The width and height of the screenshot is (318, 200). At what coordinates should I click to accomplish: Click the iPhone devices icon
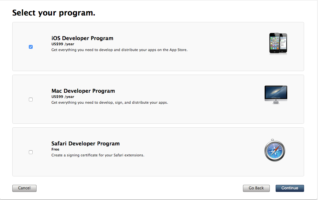point(278,44)
